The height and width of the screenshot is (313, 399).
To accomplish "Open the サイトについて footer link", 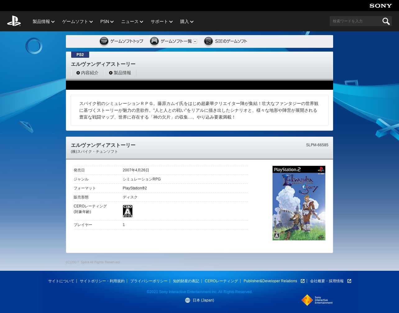I will pos(61,281).
